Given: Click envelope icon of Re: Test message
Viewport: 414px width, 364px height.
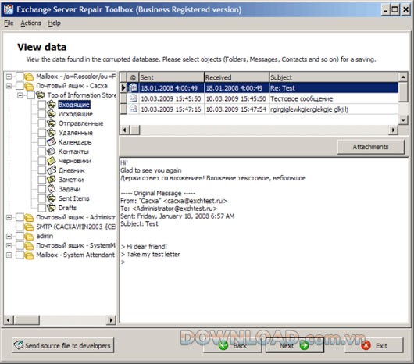Looking at the screenshot, I should point(133,87).
